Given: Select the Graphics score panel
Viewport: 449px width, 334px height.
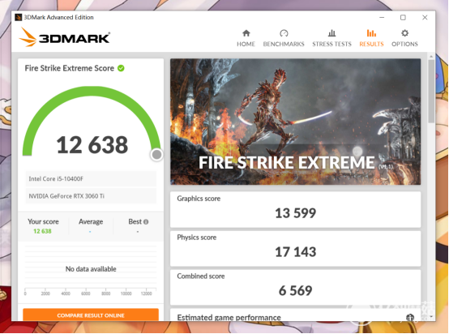Looking at the screenshot, I should click(x=296, y=210).
